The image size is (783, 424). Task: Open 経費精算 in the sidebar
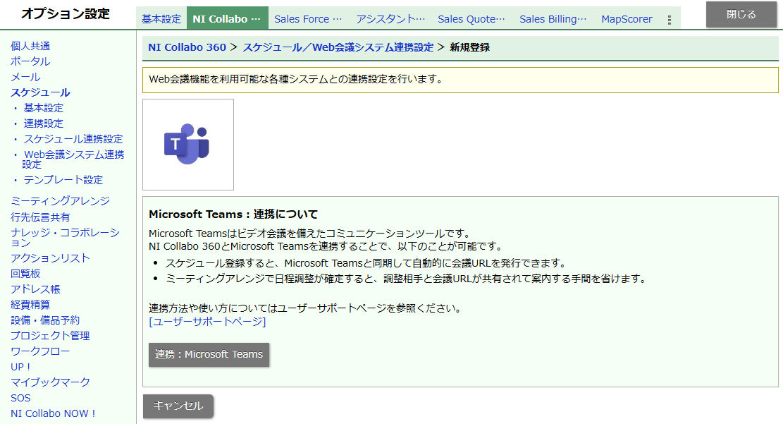pyautogui.click(x=30, y=305)
